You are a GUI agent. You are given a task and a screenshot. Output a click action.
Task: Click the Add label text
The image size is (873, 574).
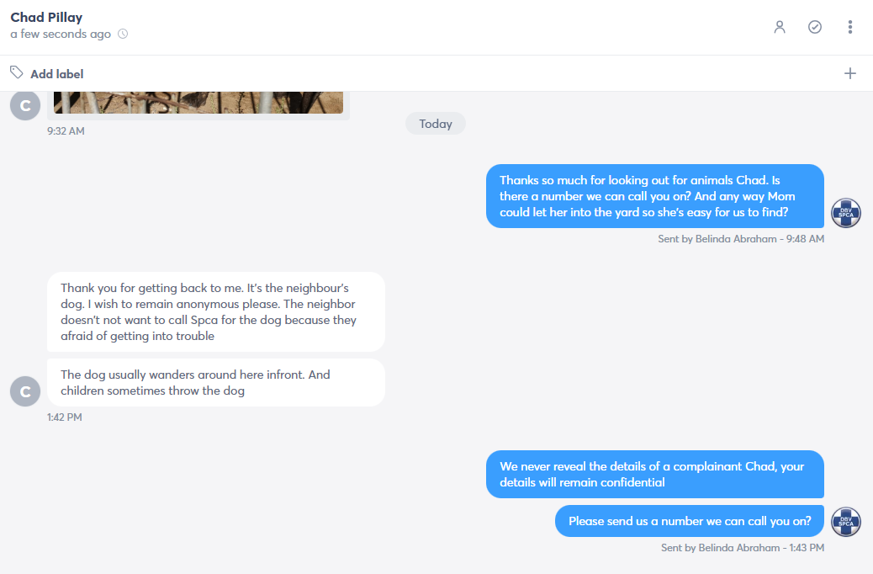pos(57,74)
